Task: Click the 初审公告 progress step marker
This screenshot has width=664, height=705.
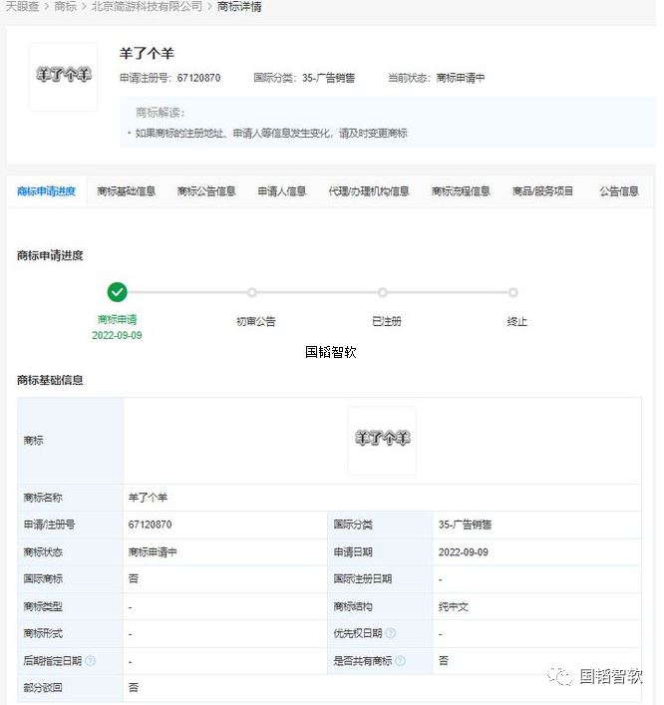Action: pos(252,293)
